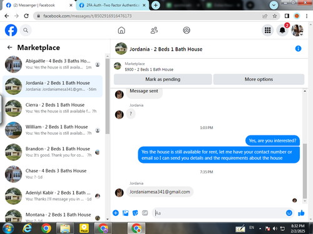Go back using the Marketplace arrow
This screenshot has height=234, width=313.
click(x=9, y=47)
